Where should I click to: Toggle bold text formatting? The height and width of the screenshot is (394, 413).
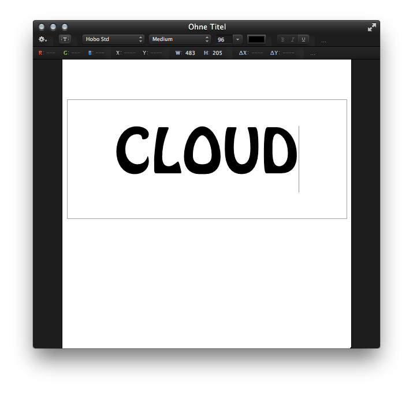point(282,39)
